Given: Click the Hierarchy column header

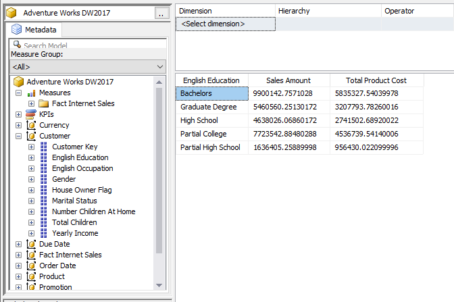Looking at the screenshot, I should point(328,11).
